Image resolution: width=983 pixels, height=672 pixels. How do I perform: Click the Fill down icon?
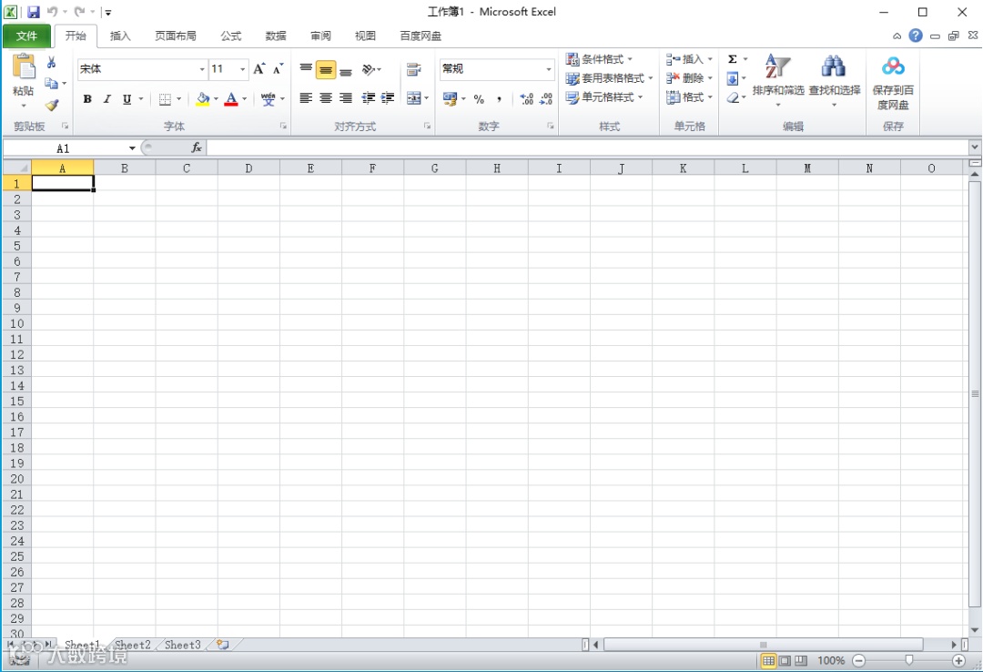point(732,78)
